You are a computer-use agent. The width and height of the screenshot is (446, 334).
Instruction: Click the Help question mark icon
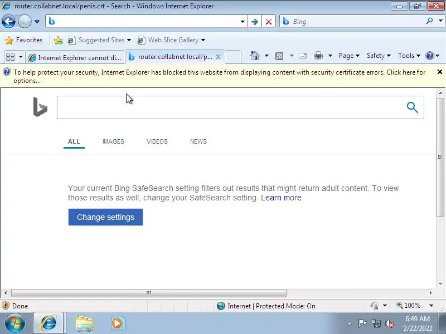coord(429,56)
